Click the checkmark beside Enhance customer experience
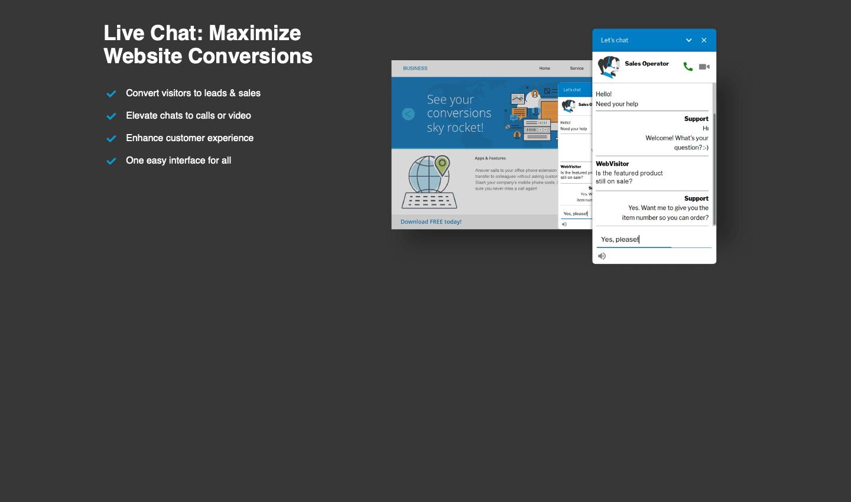 point(111,139)
